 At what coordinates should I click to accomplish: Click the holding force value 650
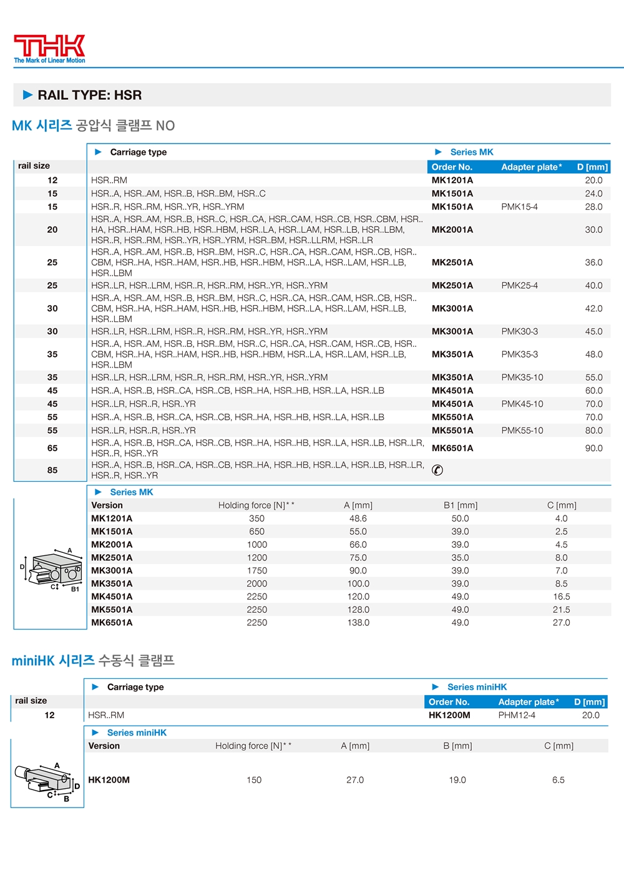tap(257, 532)
